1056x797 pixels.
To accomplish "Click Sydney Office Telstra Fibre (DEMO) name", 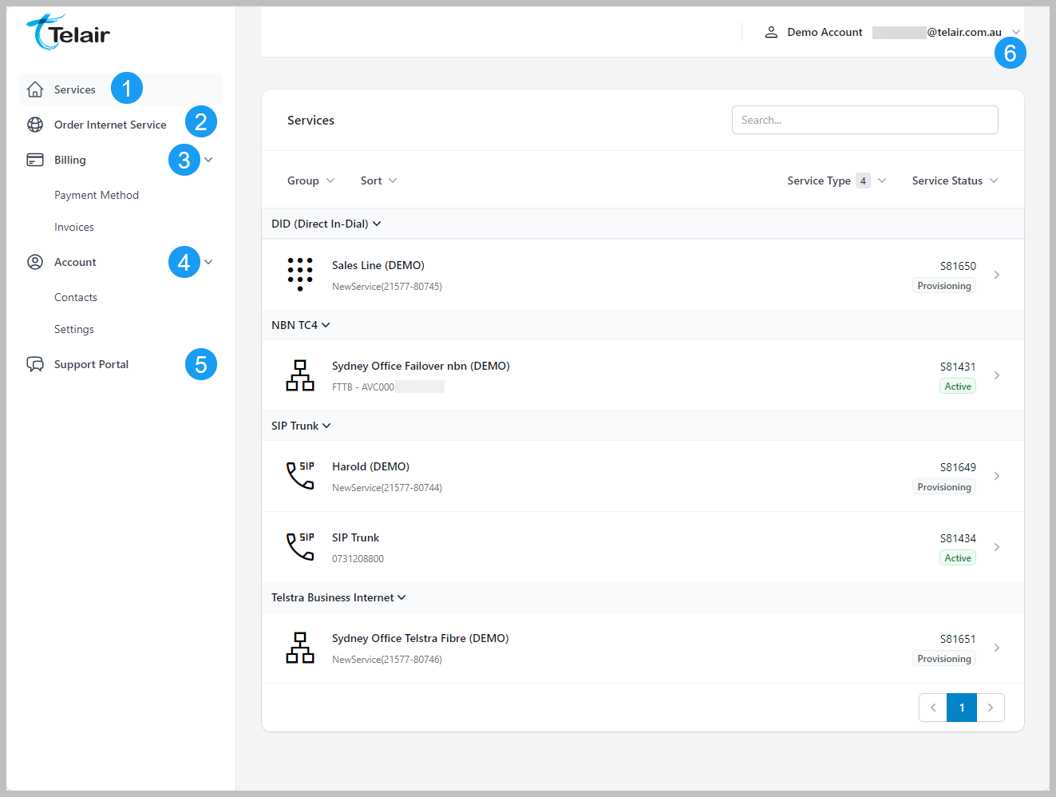I will pyautogui.click(x=421, y=638).
